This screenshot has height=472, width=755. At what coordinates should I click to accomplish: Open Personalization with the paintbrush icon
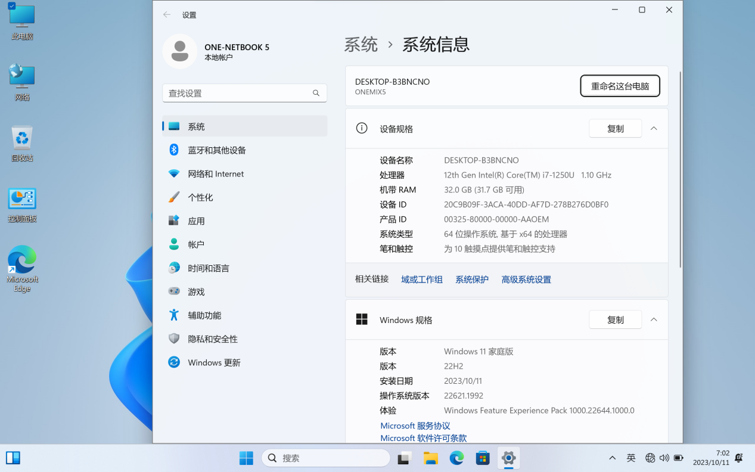tap(174, 197)
